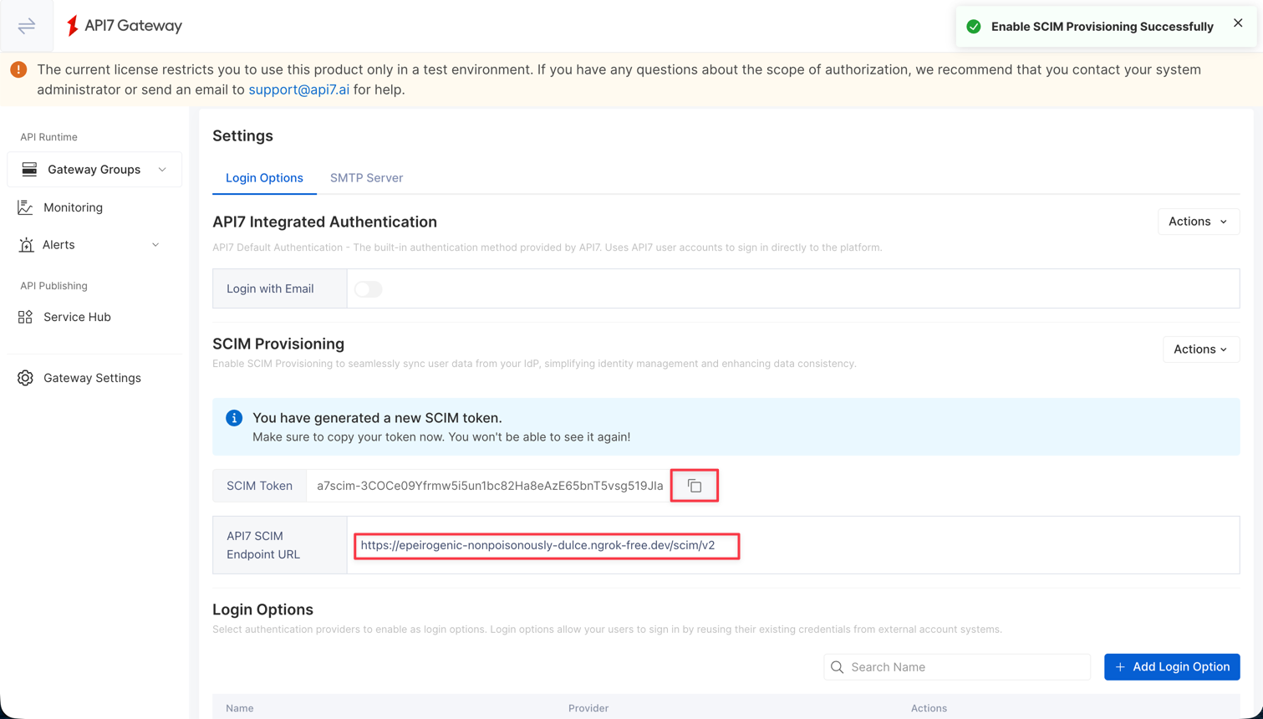Click the search magnifier in Search Name field

[x=837, y=666]
